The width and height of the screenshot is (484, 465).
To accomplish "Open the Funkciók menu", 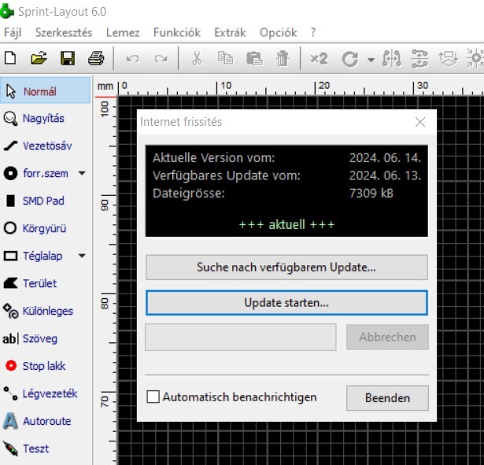I will 177,32.
